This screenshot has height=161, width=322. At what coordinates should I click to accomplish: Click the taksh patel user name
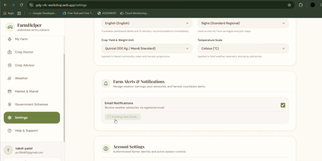tap(24, 149)
